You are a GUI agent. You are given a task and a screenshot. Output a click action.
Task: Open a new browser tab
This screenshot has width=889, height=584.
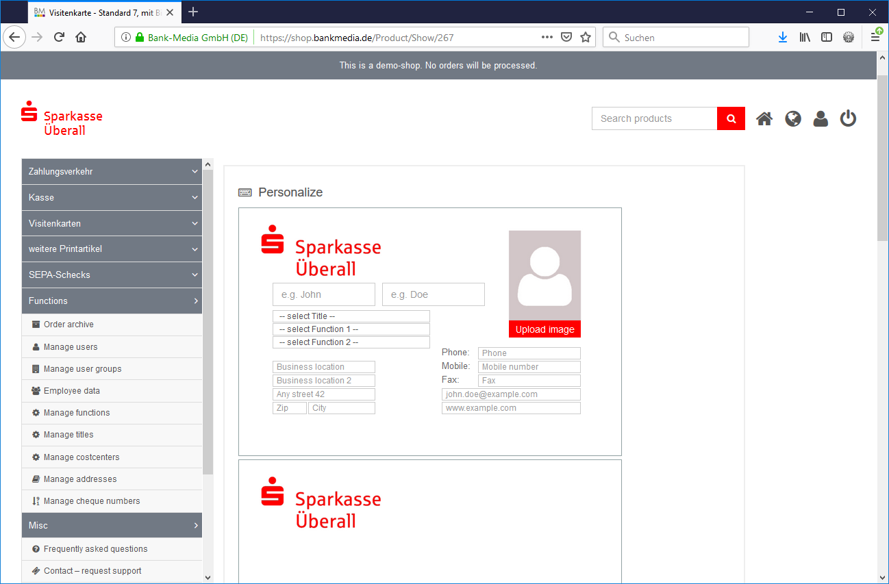(x=193, y=12)
